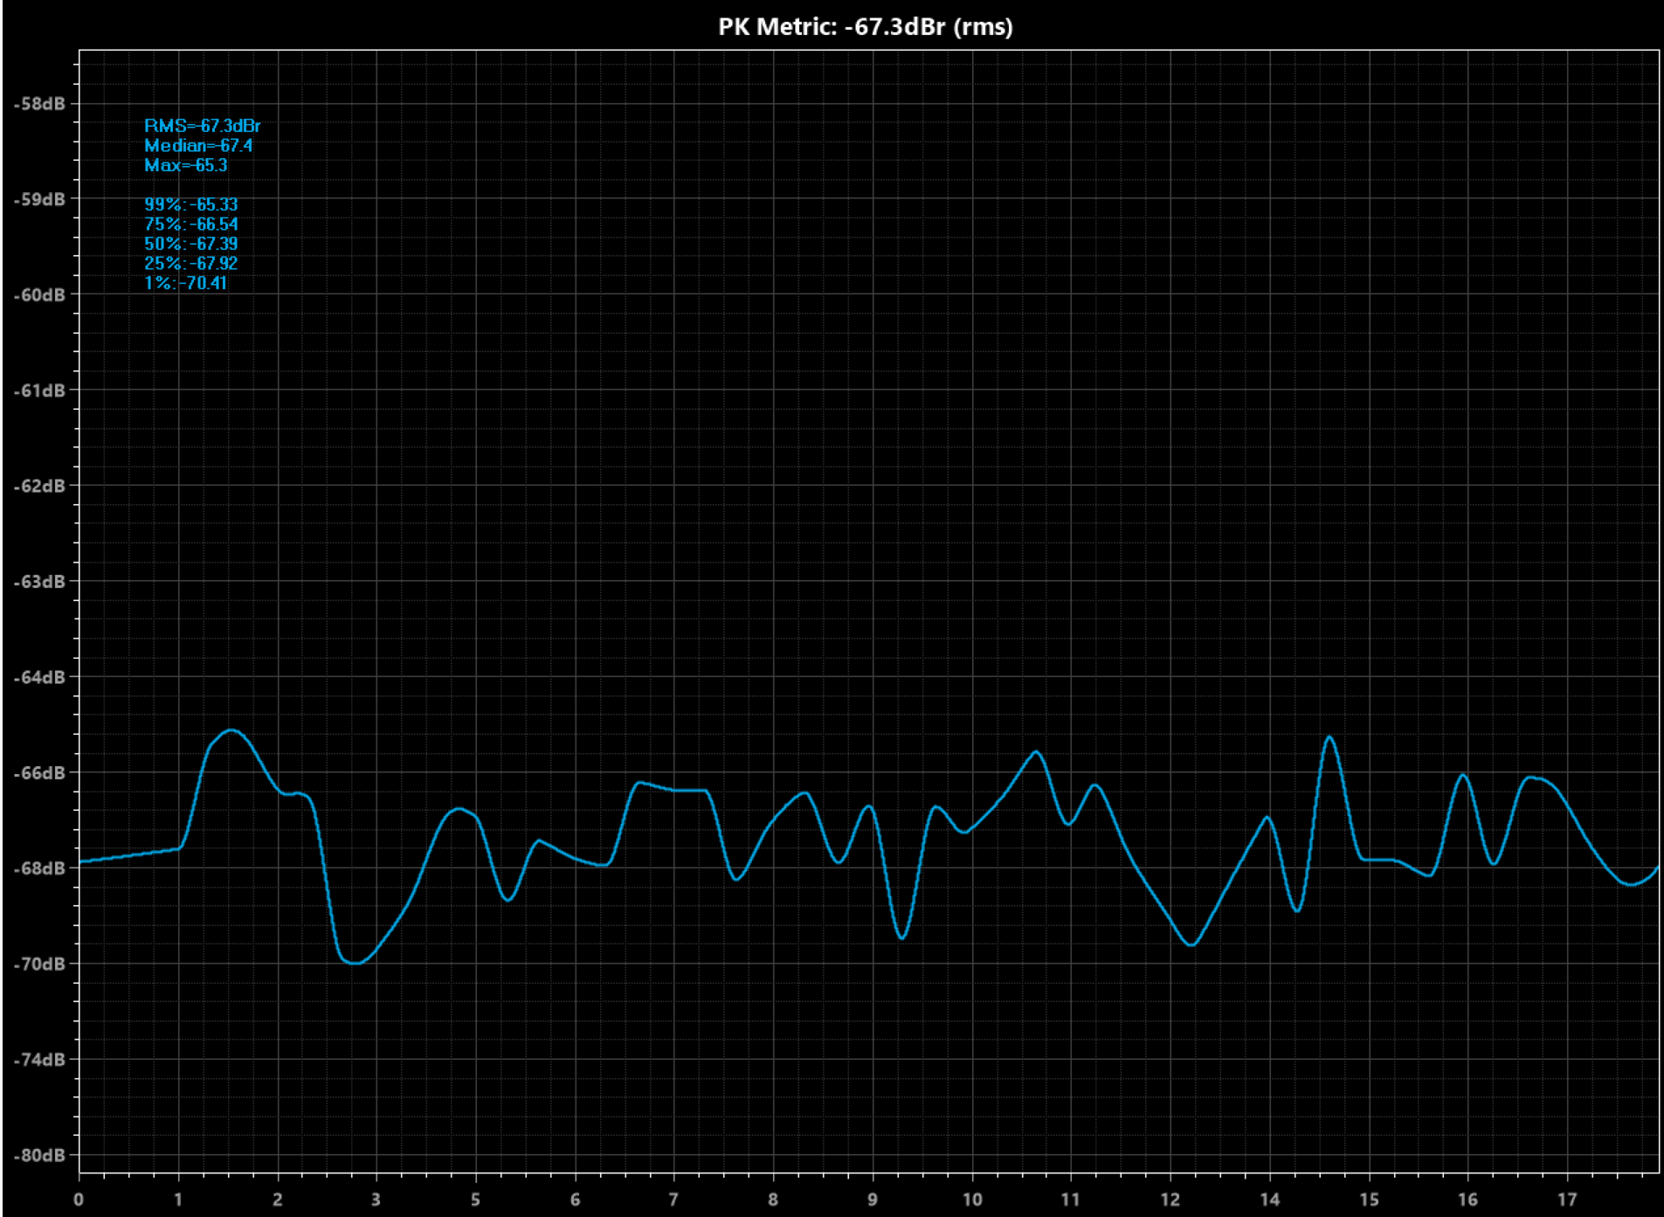Click the '50%: -67.39' percentile line
1664x1217 pixels.
click(x=190, y=244)
